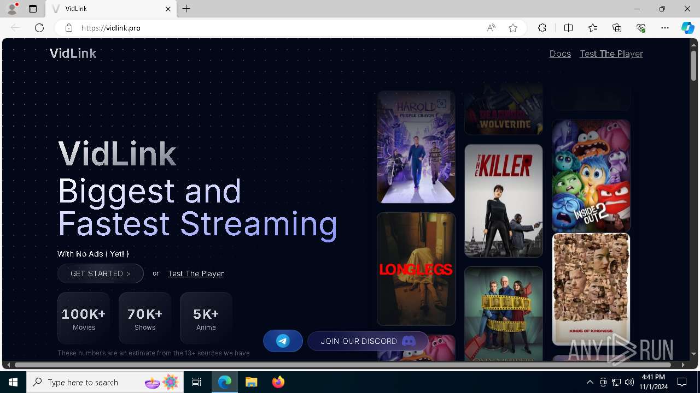The image size is (700, 393).
Task: Open the Telegram channel button
Action: click(x=283, y=341)
